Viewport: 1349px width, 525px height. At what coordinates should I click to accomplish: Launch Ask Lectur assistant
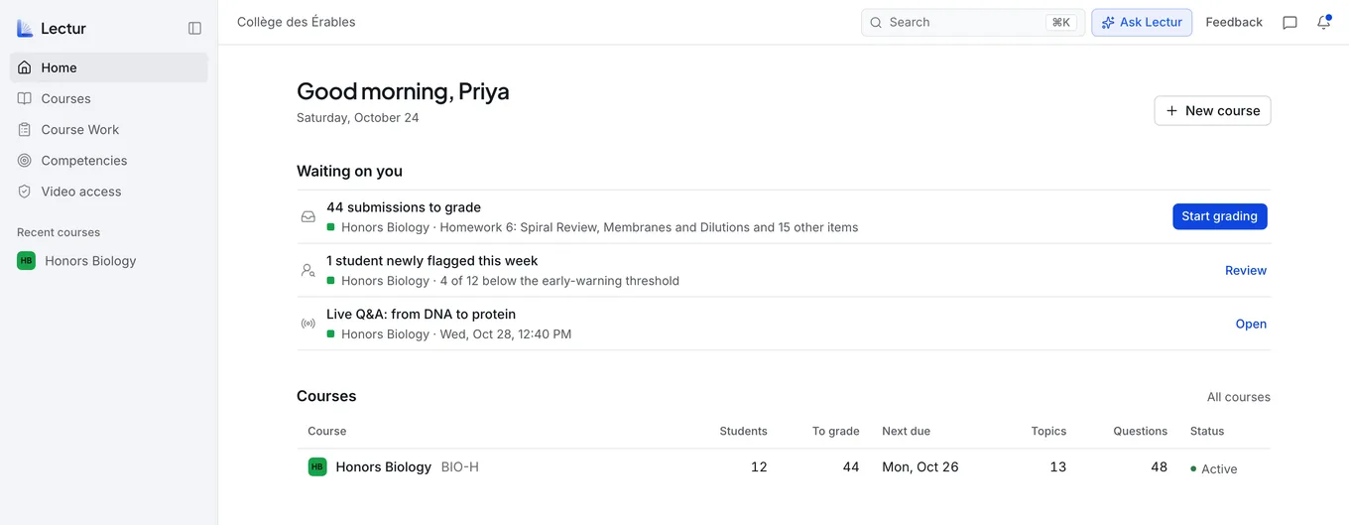[1142, 22]
